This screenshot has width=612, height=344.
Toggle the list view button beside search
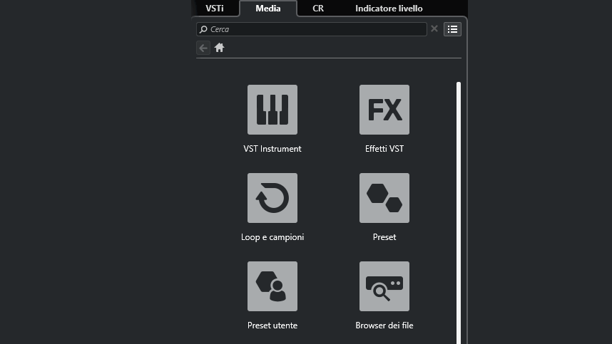(452, 29)
